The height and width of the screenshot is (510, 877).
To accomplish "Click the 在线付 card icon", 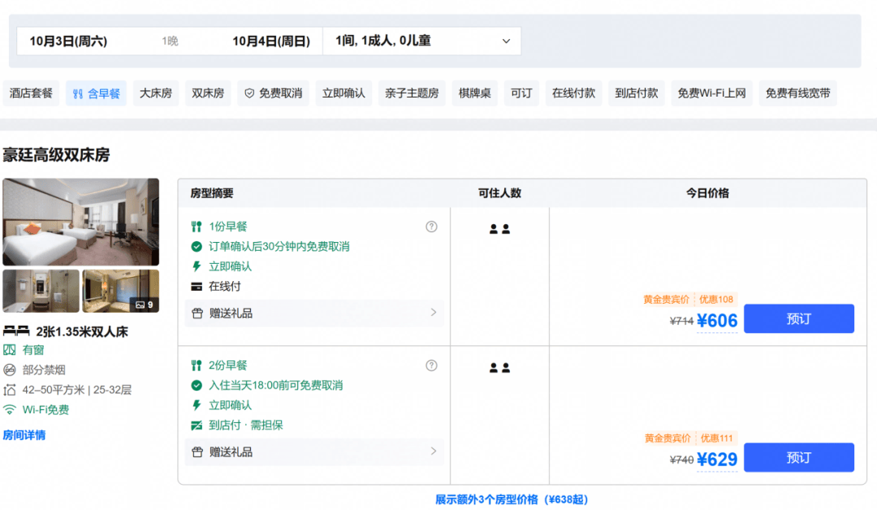I will (x=197, y=287).
